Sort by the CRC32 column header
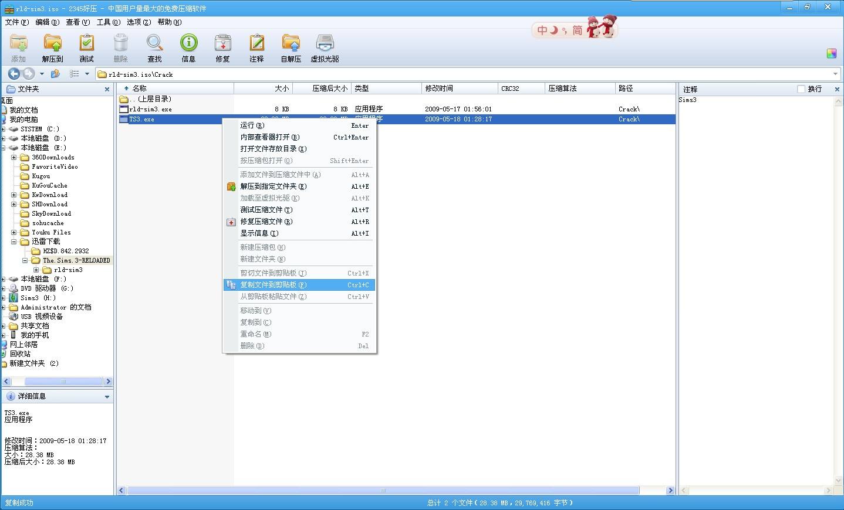 pos(521,89)
